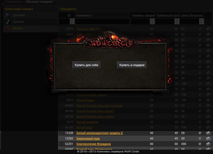Focus the Уровень предмета filter field
The width and height of the screenshot is (213, 154).
coord(140,21)
